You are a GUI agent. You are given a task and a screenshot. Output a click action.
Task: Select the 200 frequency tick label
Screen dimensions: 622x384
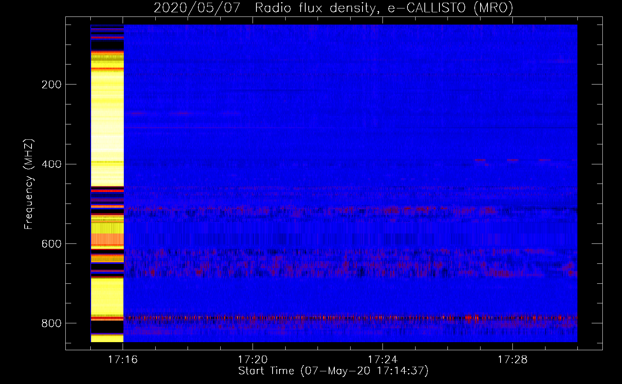tap(51, 84)
